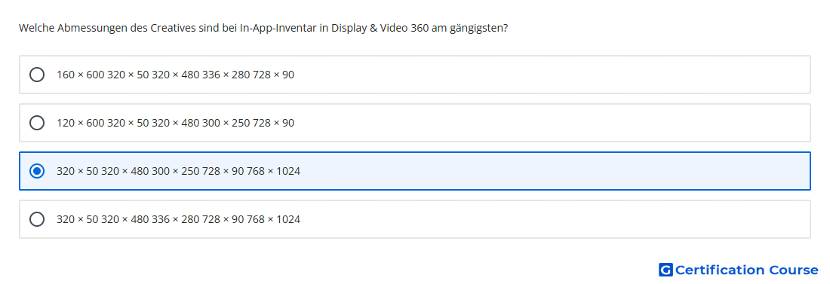This screenshot has width=830, height=284.
Task: Click "728 × 90" in the second answer
Action: 274,123
